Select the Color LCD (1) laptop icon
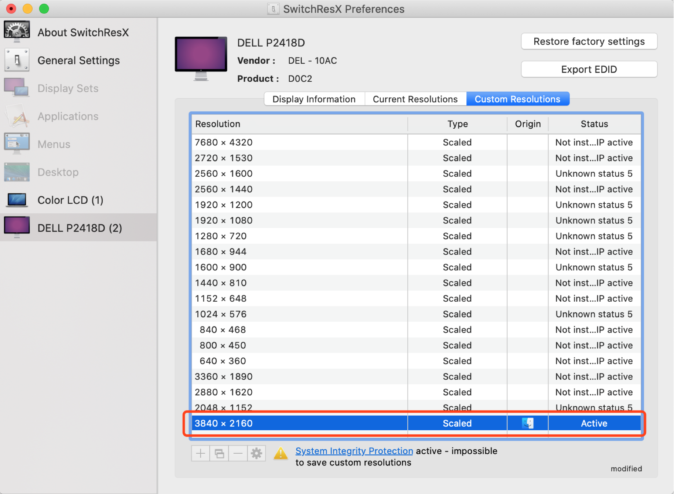674x494 pixels. tap(17, 200)
